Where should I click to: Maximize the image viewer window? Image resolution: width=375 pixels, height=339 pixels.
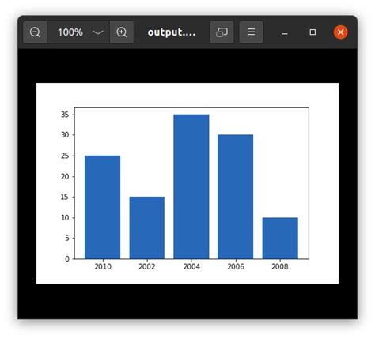[x=312, y=32]
